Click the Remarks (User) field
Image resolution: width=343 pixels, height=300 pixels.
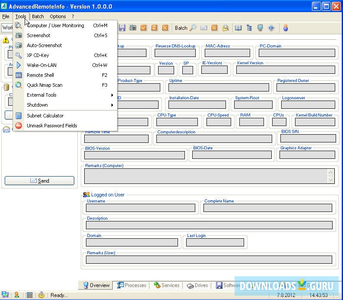(x=209, y=259)
